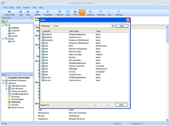Select localhost in the Computers tree

(15, 28)
